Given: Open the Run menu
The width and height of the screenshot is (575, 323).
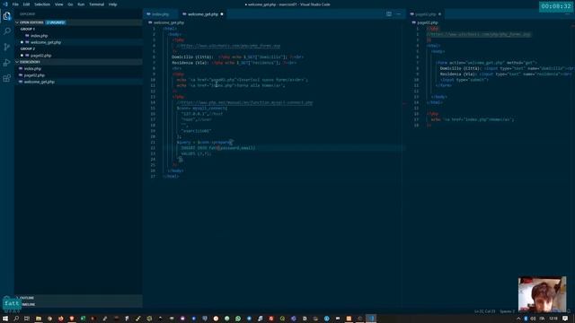Looking at the screenshot, I should 81,4.
